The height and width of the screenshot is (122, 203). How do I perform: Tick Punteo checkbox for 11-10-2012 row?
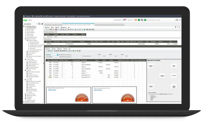[62, 77]
